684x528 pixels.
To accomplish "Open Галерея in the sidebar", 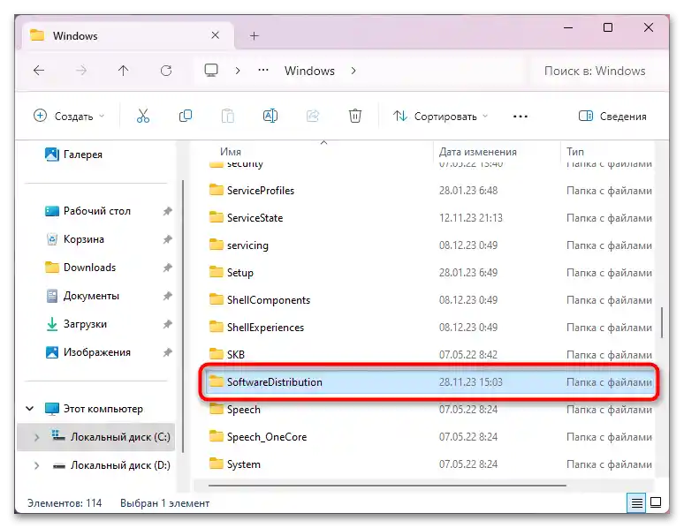I will (73, 154).
